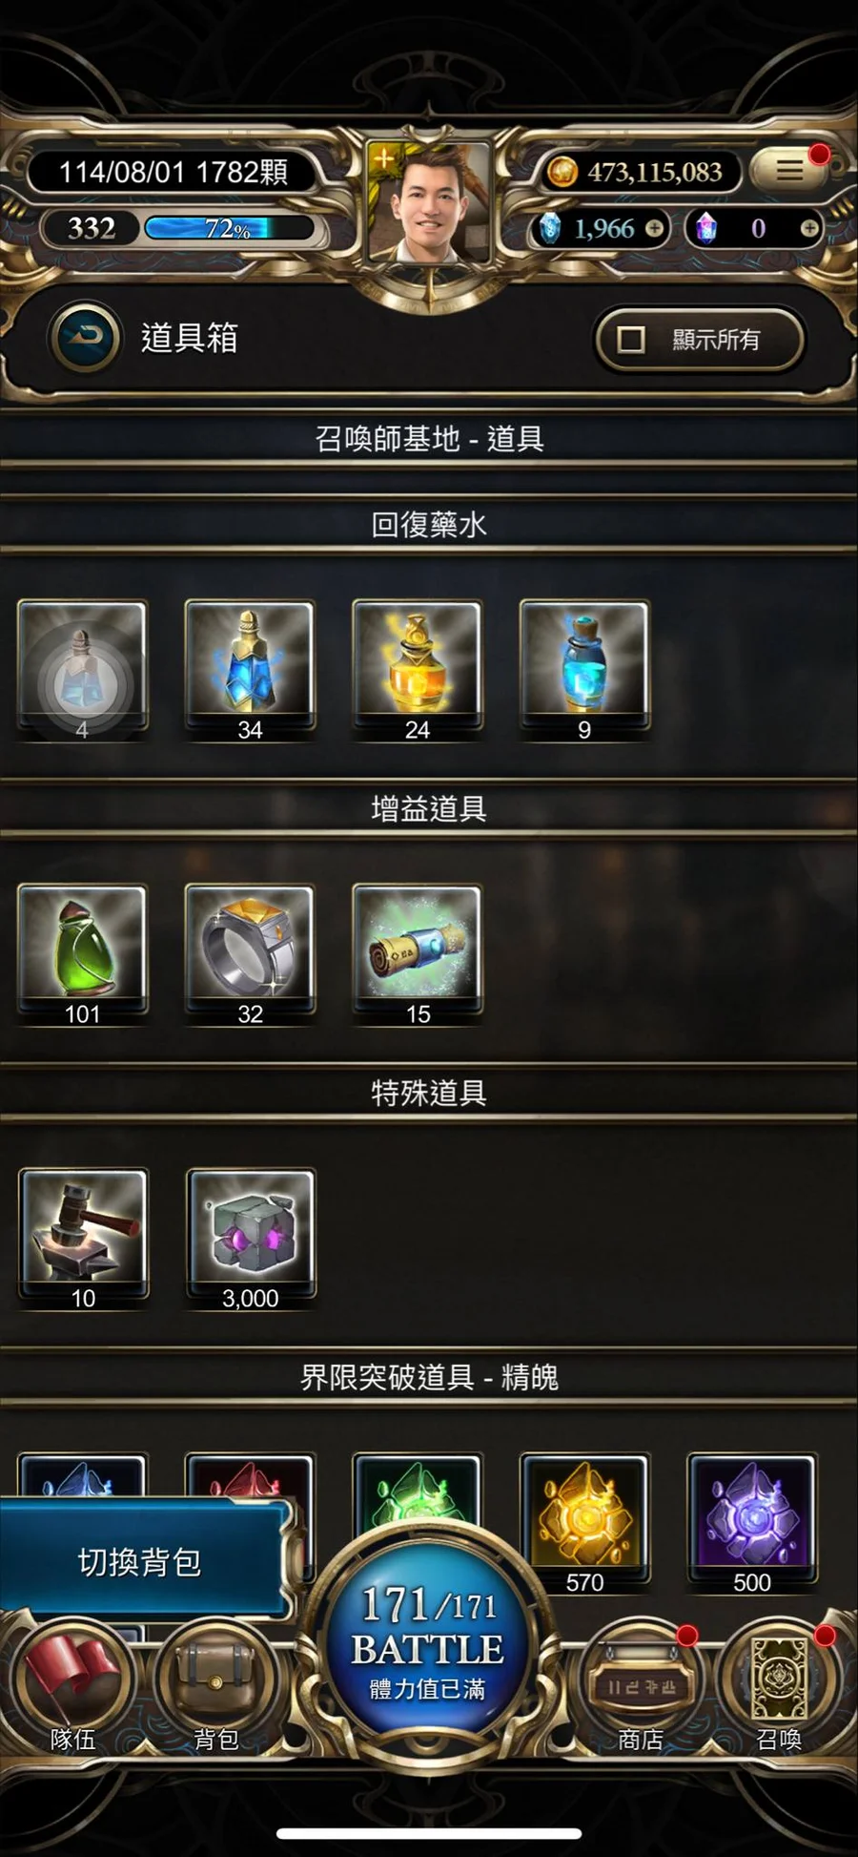Open the hamburger menu icon
858x1857 pixels.
pyautogui.click(x=788, y=171)
